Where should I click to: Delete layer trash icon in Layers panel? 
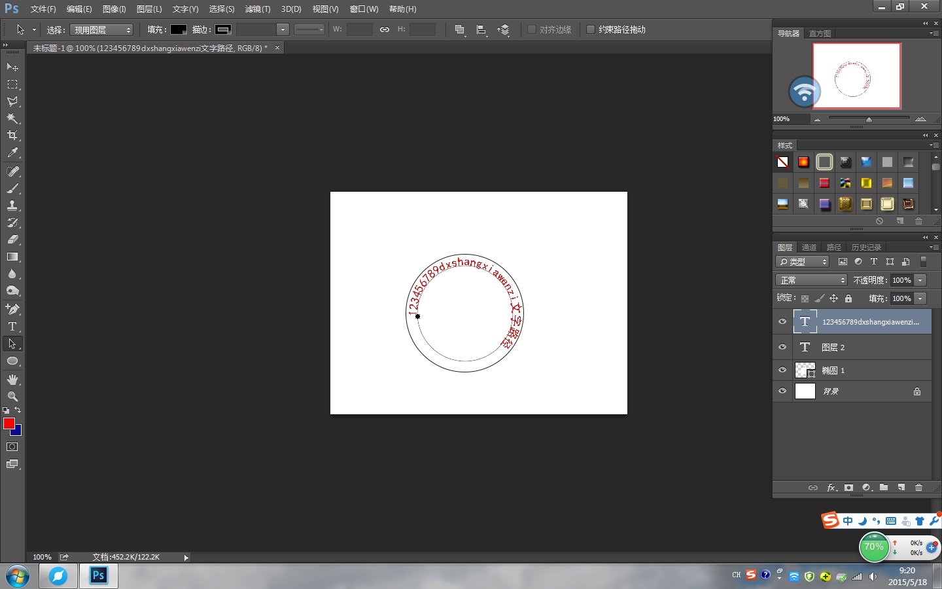918,488
